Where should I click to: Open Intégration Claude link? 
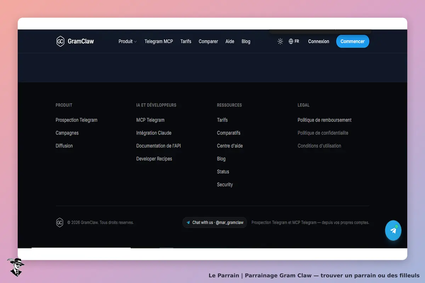pyautogui.click(x=154, y=133)
